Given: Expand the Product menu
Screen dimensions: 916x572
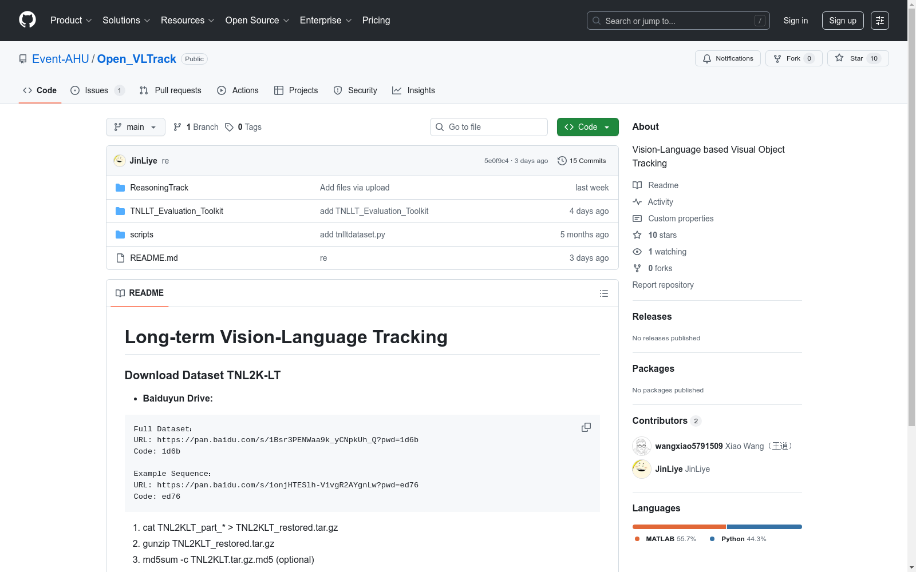Looking at the screenshot, I should (x=71, y=21).
